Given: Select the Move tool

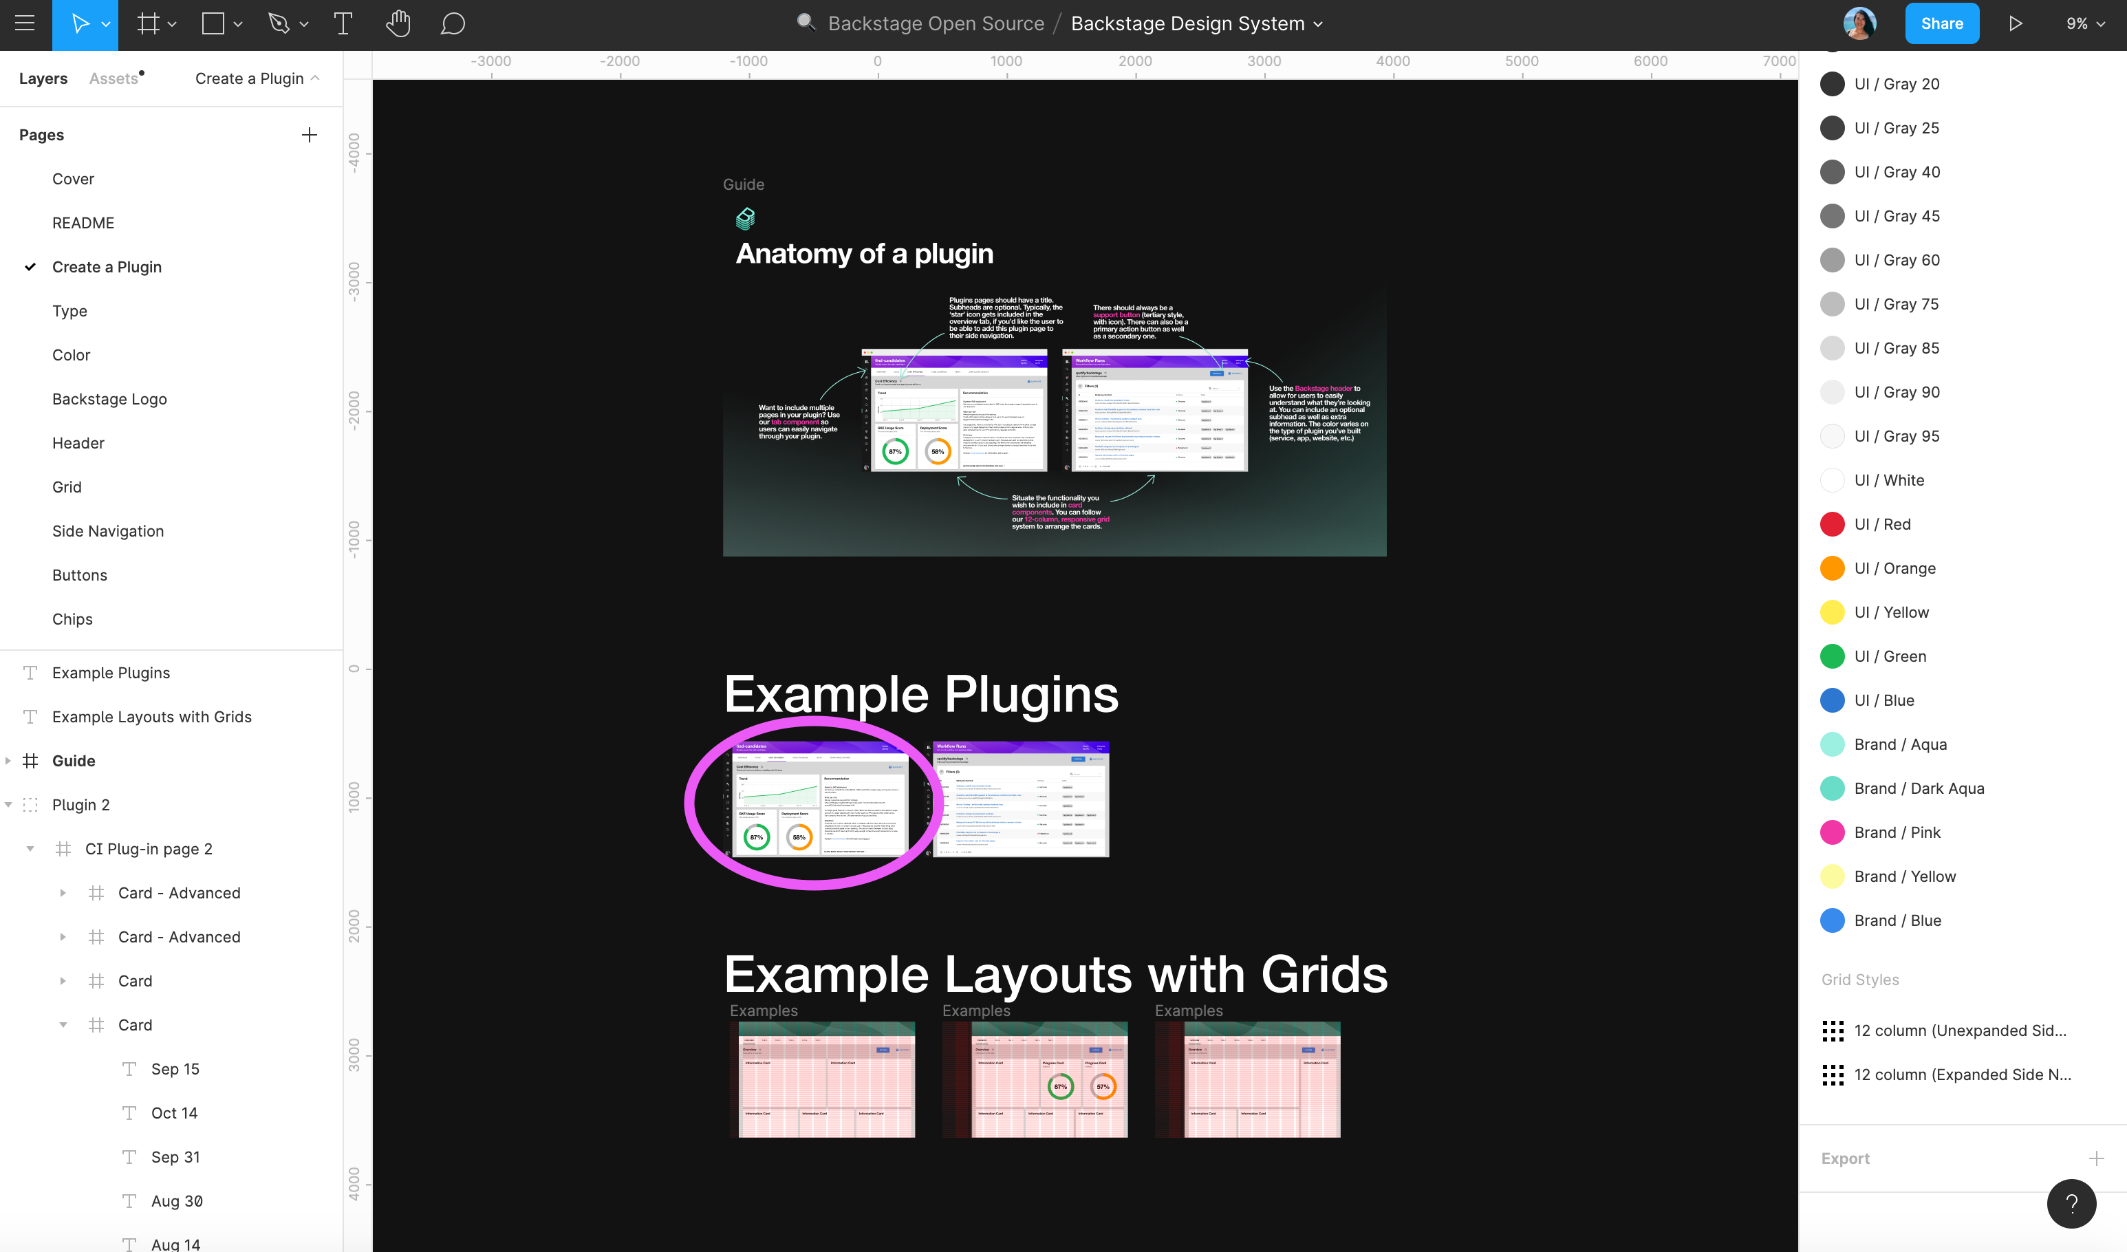Looking at the screenshot, I should (x=80, y=23).
